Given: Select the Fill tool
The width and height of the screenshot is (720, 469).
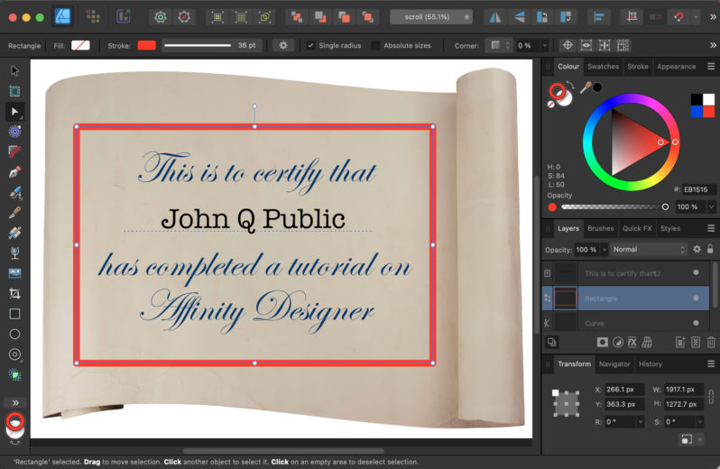Looking at the screenshot, I should 14,233.
